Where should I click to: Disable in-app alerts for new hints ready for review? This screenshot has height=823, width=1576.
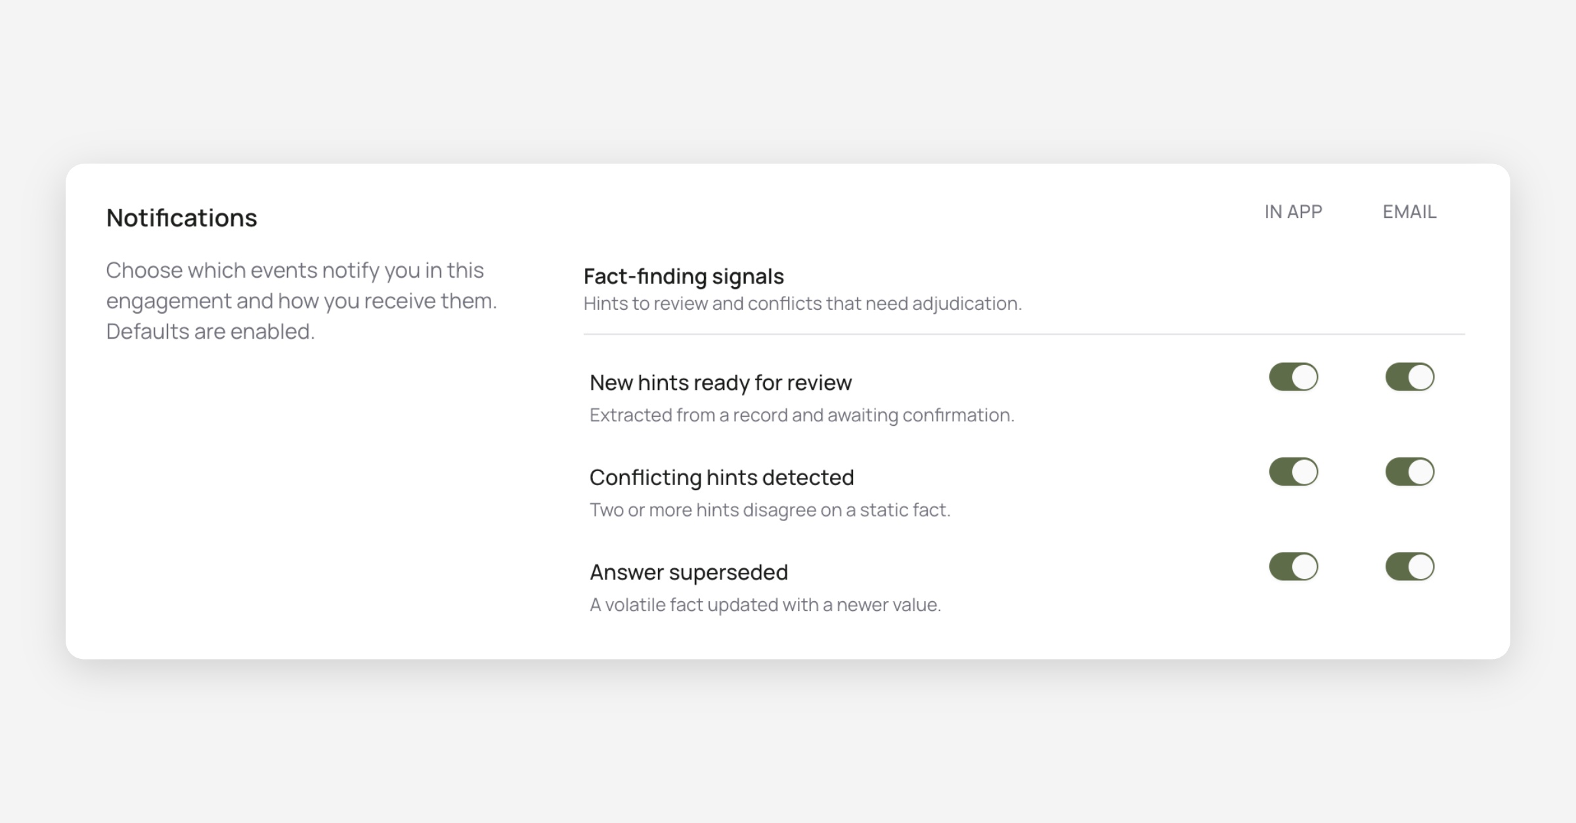(1293, 377)
